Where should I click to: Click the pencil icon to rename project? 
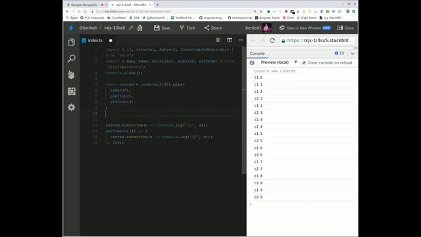click(131, 28)
